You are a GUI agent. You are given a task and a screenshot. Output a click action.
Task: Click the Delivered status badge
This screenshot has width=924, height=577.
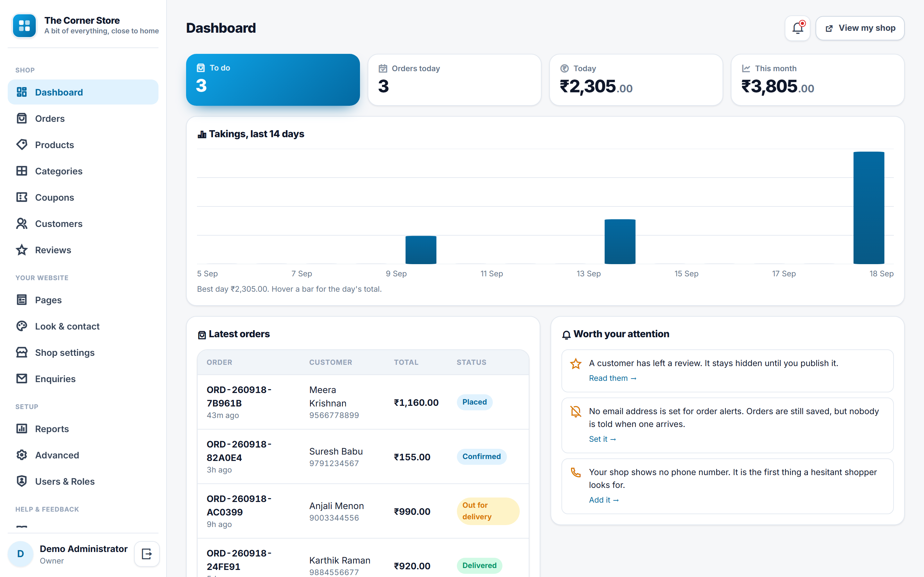coord(479,565)
